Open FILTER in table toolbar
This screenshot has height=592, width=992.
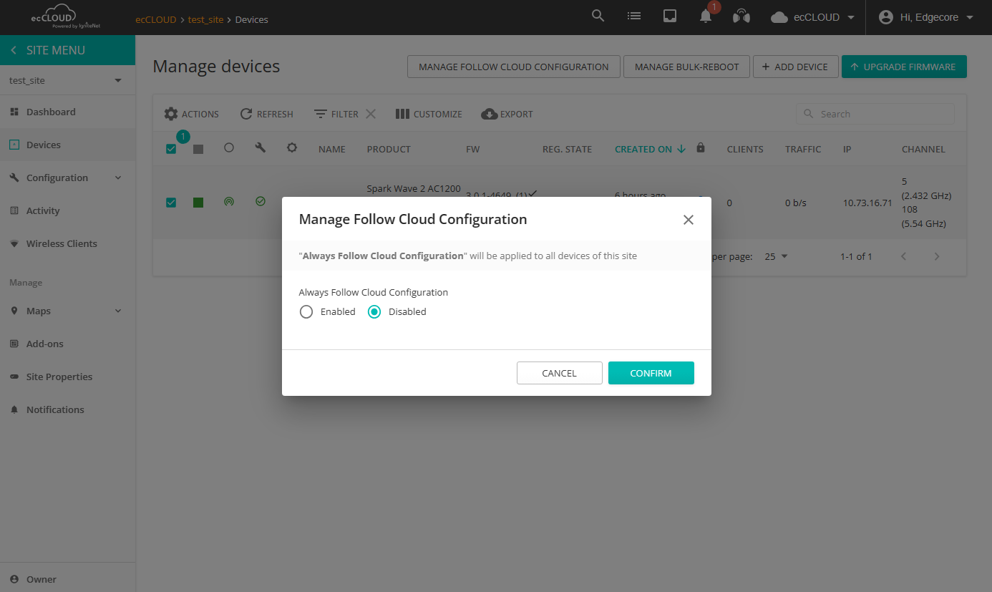pos(336,114)
